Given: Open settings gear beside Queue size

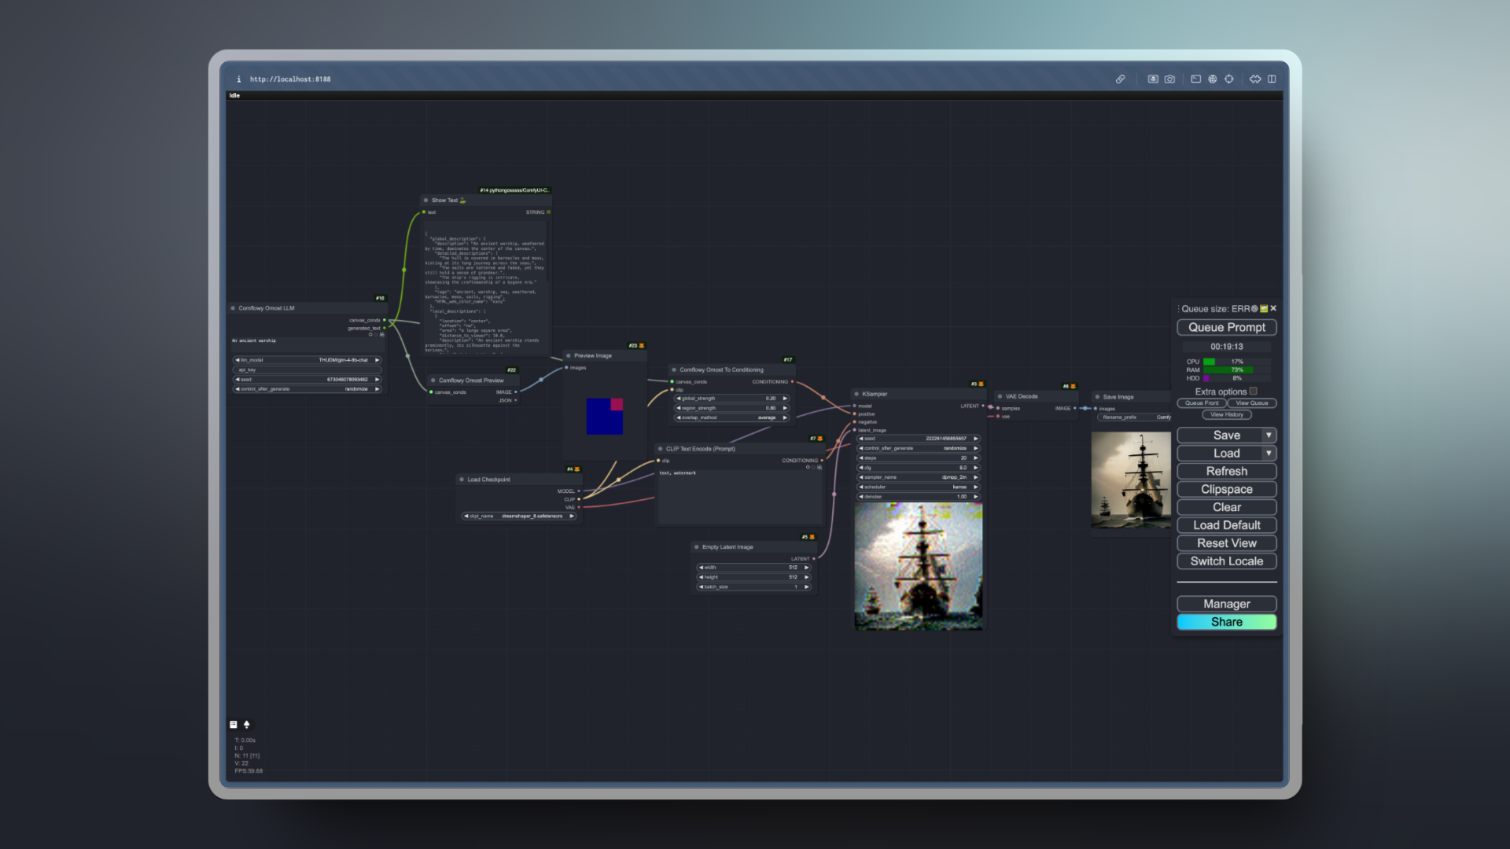Looking at the screenshot, I should pyautogui.click(x=1254, y=309).
